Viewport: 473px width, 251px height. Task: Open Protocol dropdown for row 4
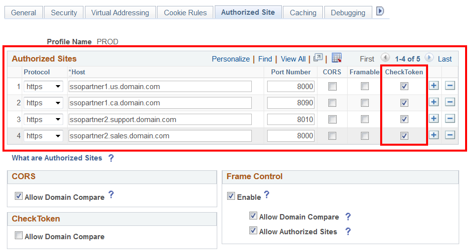[x=43, y=136]
